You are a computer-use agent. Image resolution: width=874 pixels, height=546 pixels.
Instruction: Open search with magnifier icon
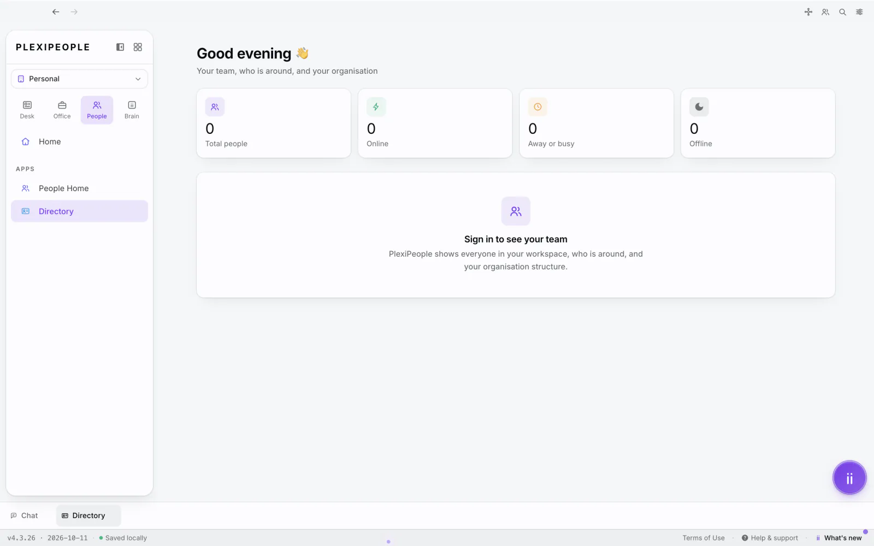point(843,12)
